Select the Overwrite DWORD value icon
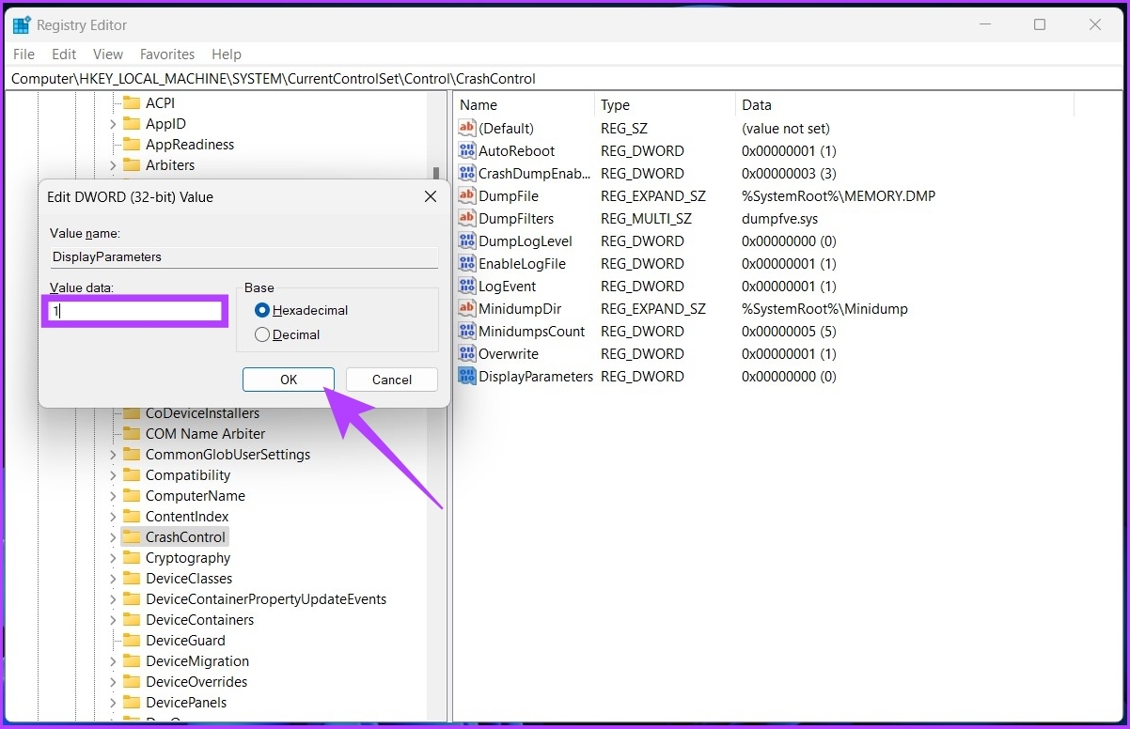The image size is (1130, 729). point(467,354)
